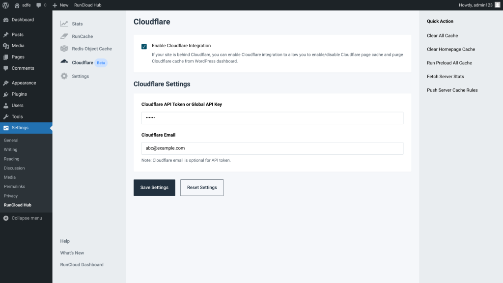503x283 pixels.
Task: Click the Cloudflare Email input field
Action: click(x=272, y=148)
